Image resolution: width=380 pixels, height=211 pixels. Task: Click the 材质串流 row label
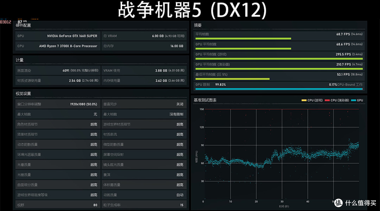coord(110,134)
